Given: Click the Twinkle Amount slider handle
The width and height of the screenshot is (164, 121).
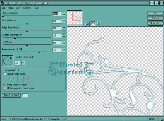Looking at the screenshot, I should tap(39, 52).
